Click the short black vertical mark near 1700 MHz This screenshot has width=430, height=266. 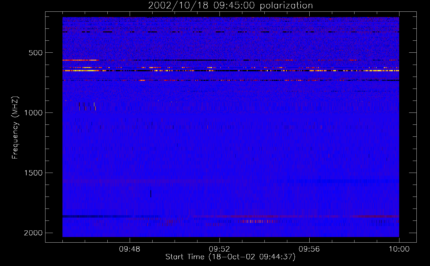(151, 194)
